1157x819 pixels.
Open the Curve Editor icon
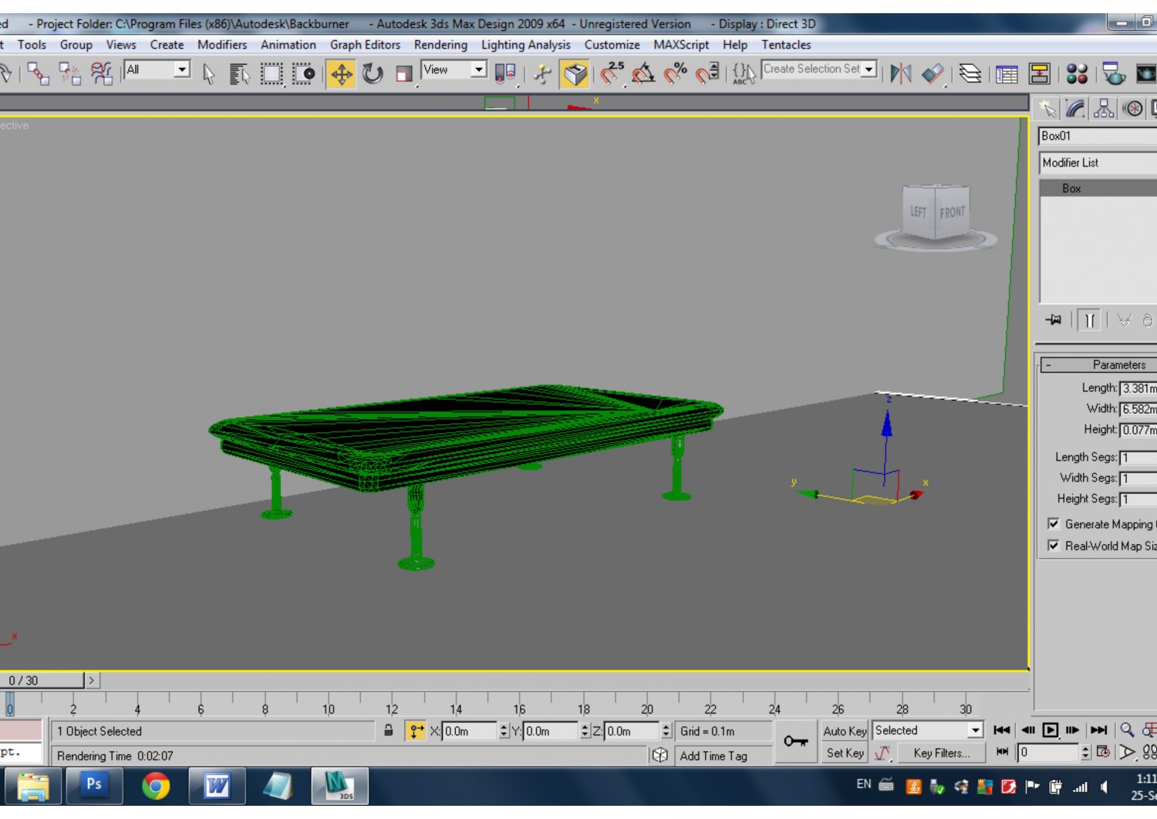click(x=1007, y=74)
